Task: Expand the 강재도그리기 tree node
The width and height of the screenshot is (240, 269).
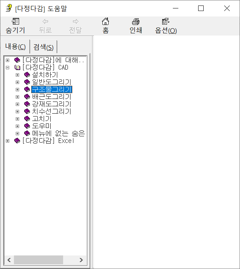Action: pos(17,104)
